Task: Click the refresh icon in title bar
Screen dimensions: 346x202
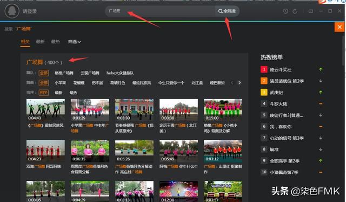Action: [x=295, y=11]
